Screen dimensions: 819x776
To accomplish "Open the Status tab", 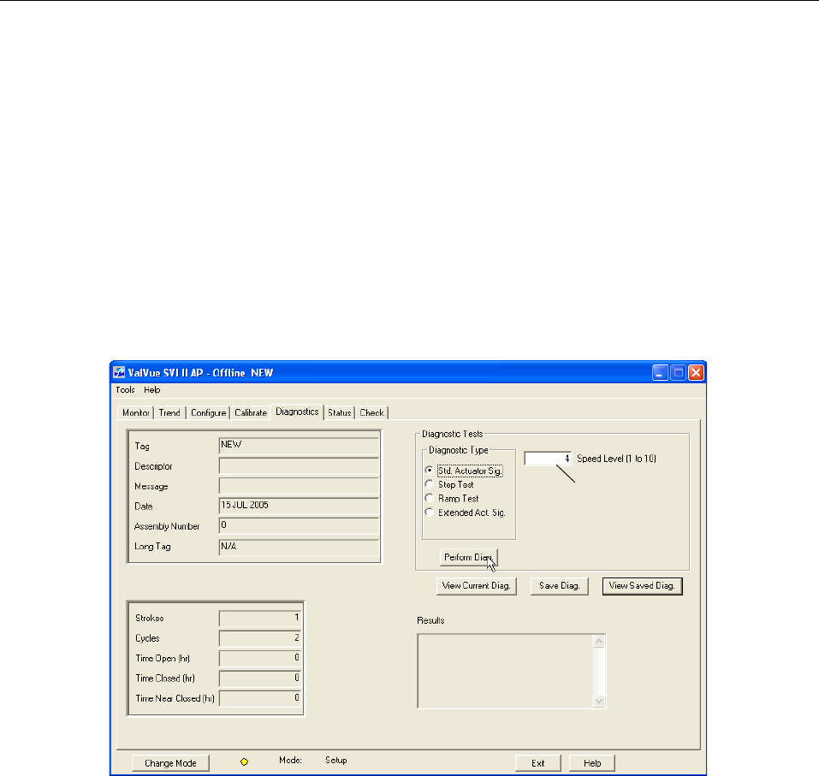I will pos(340,412).
